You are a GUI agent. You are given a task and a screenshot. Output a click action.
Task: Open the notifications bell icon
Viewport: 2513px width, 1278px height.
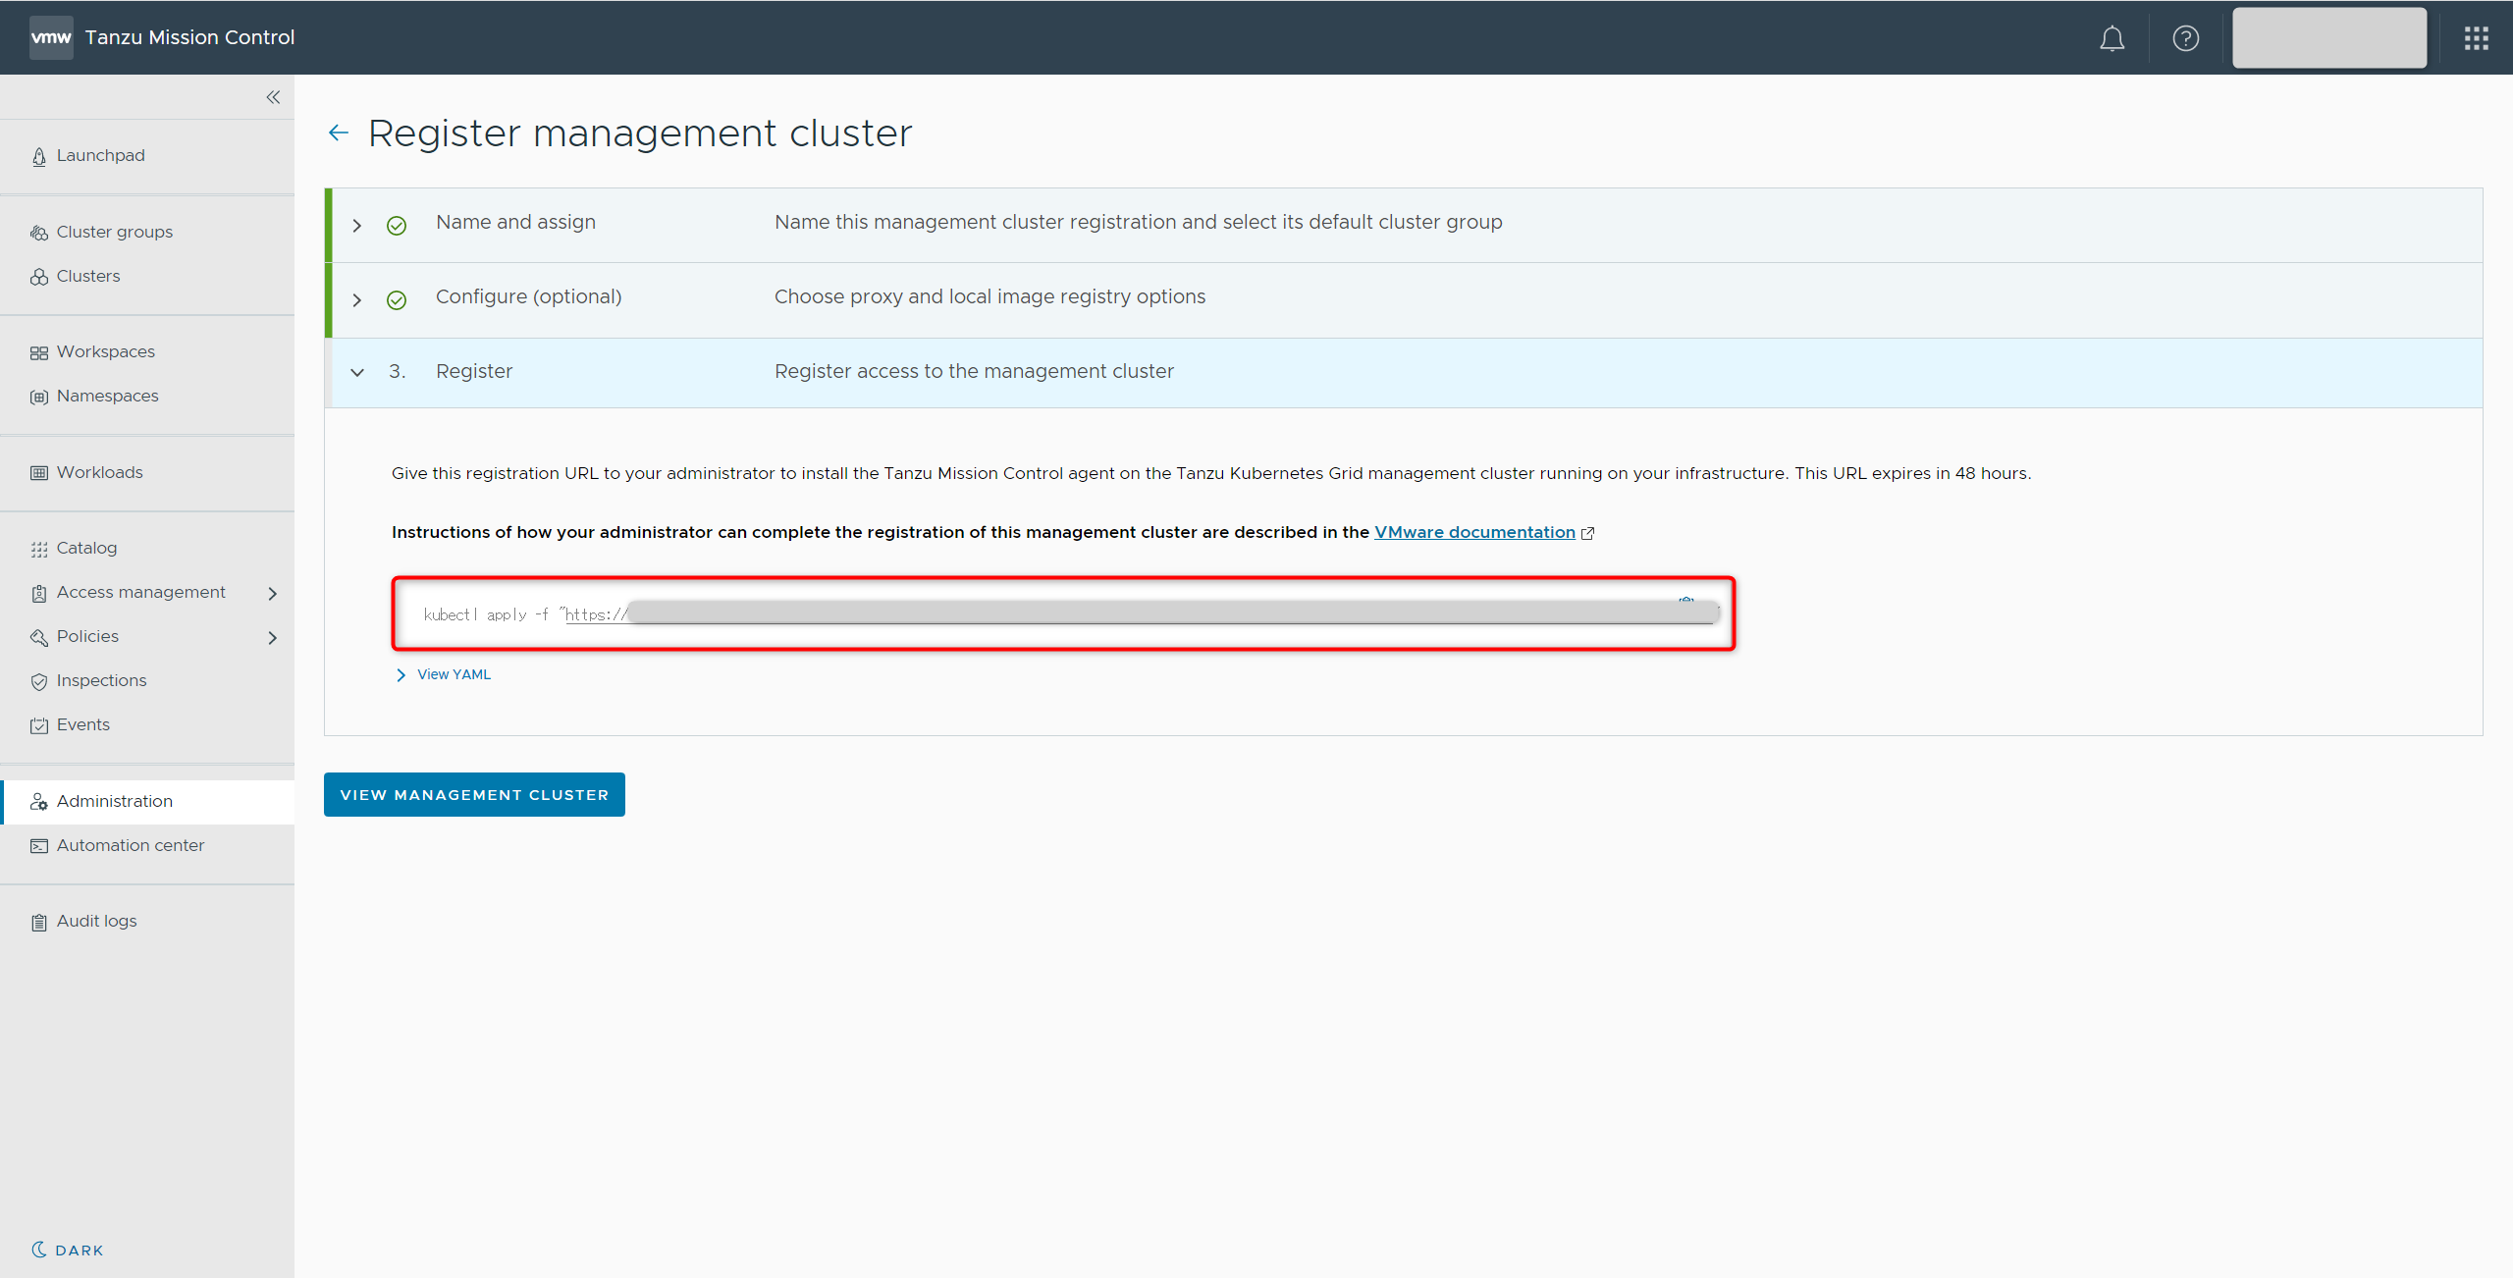pos(2112,38)
